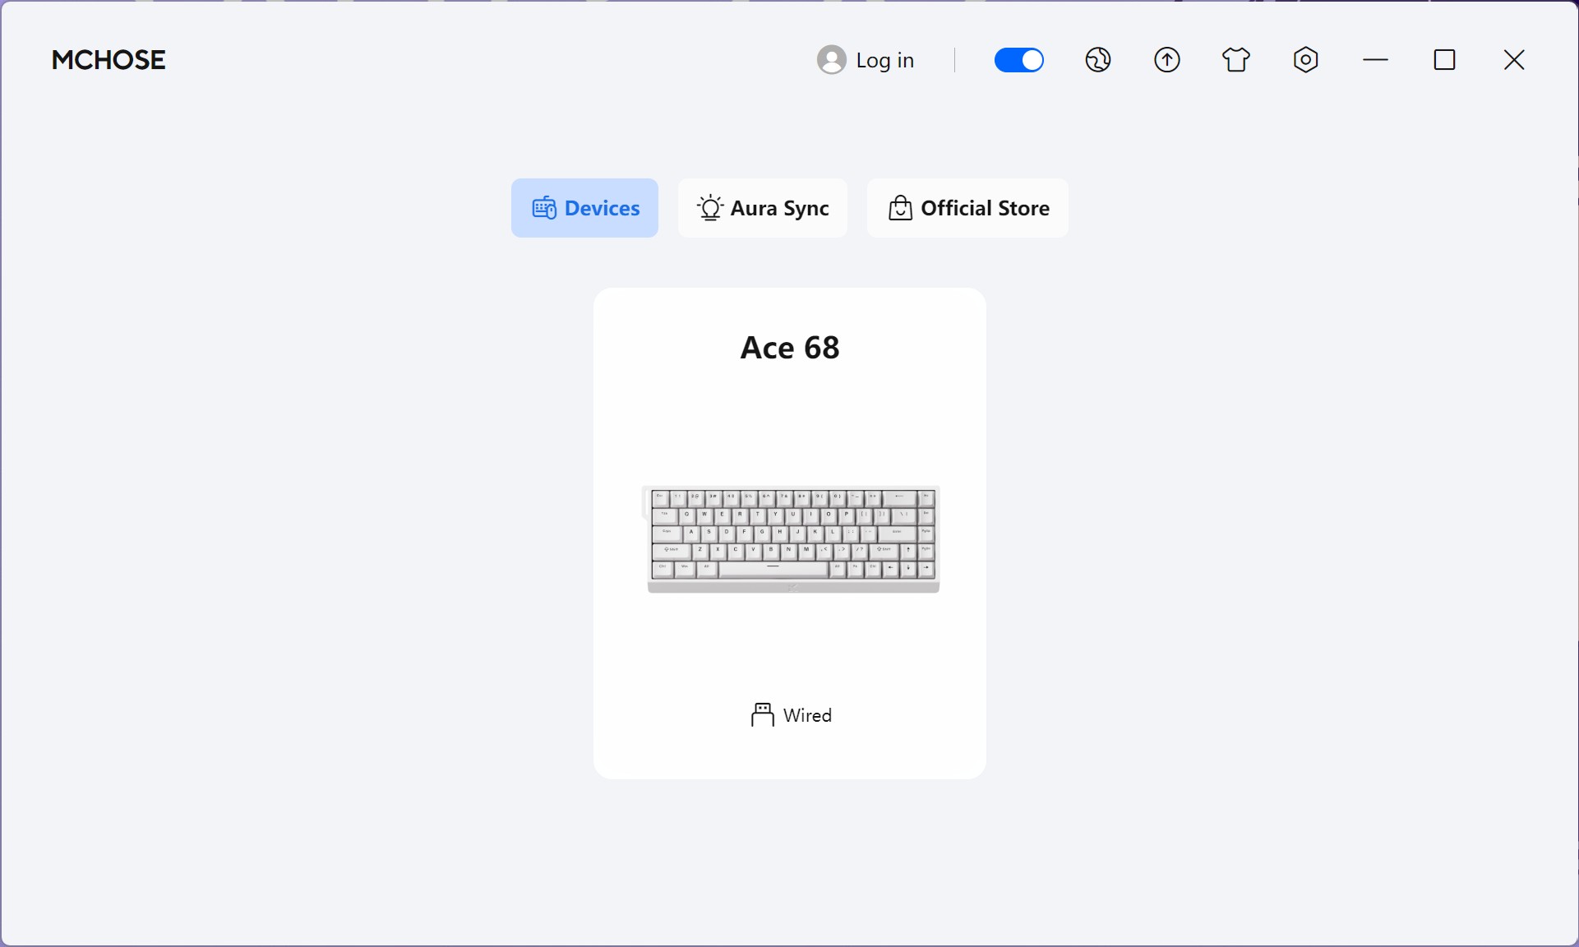Click the Log in link
This screenshot has width=1579, height=947.
(885, 60)
